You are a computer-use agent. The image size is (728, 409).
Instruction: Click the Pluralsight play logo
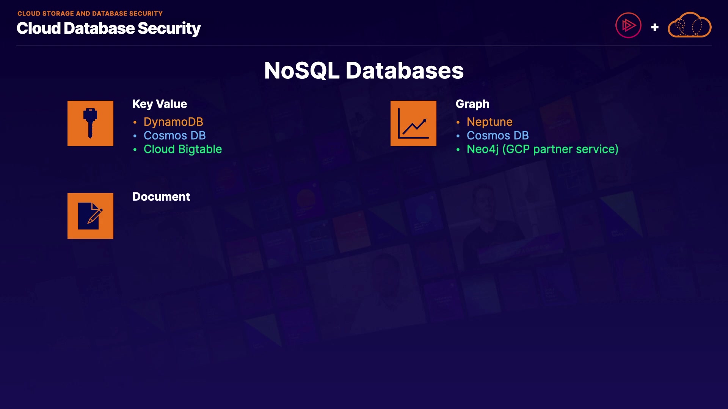[628, 26]
